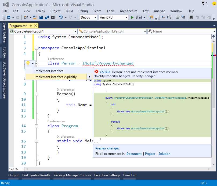
Task: Click the CS0535 error code link
Action: 105,72
